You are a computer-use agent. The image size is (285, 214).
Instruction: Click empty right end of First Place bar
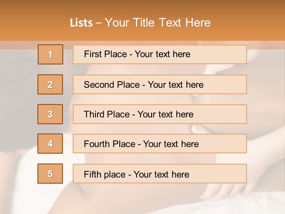coord(218,54)
